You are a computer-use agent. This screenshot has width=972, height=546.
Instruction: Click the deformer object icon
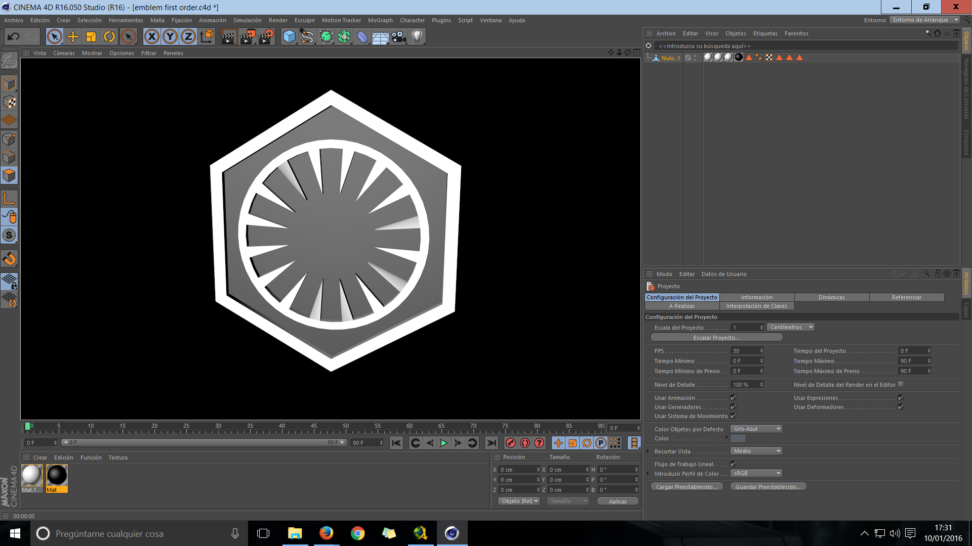pyautogui.click(x=362, y=36)
